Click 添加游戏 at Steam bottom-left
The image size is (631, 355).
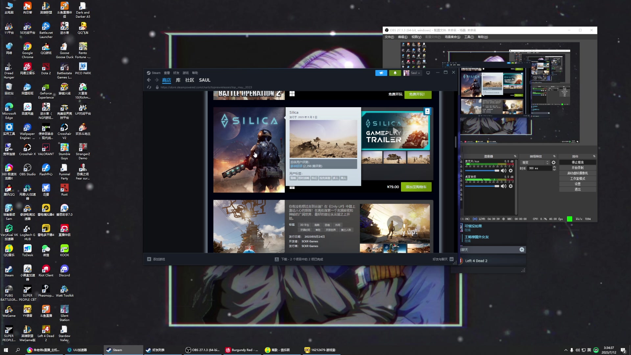(x=156, y=259)
